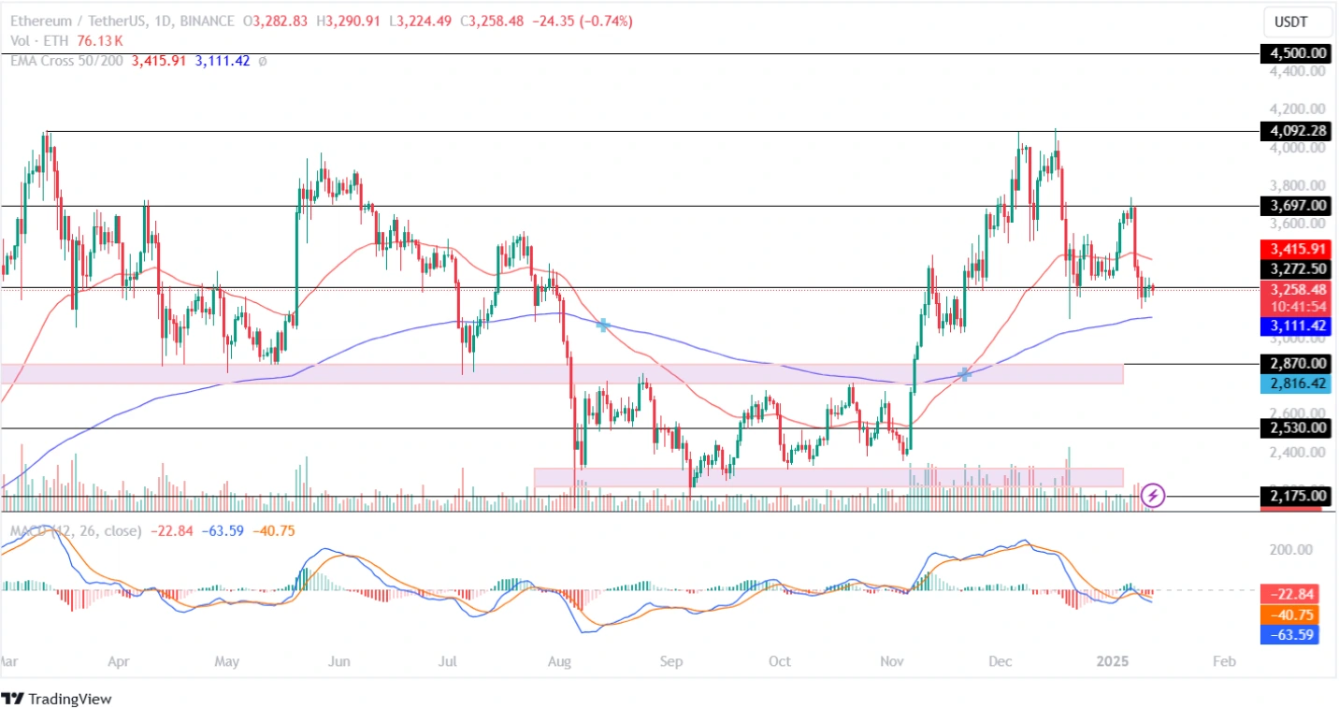Click the Oct label on time axis
Image resolution: width=1339 pixels, height=709 pixels.
pos(779,661)
